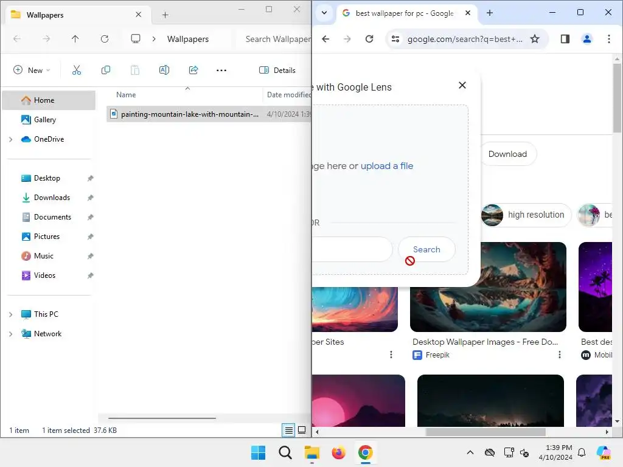Click the This PC monitor icon in address bar
The image size is (623, 467).
tap(136, 38)
